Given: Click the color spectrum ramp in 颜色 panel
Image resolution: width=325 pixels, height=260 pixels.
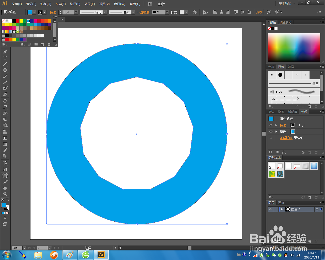Looking at the screenshot, I should (294, 47).
